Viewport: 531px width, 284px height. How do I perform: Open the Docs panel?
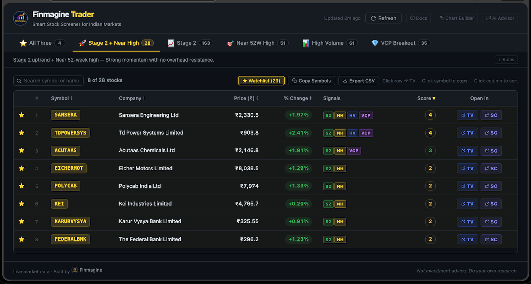[x=418, y=18]
